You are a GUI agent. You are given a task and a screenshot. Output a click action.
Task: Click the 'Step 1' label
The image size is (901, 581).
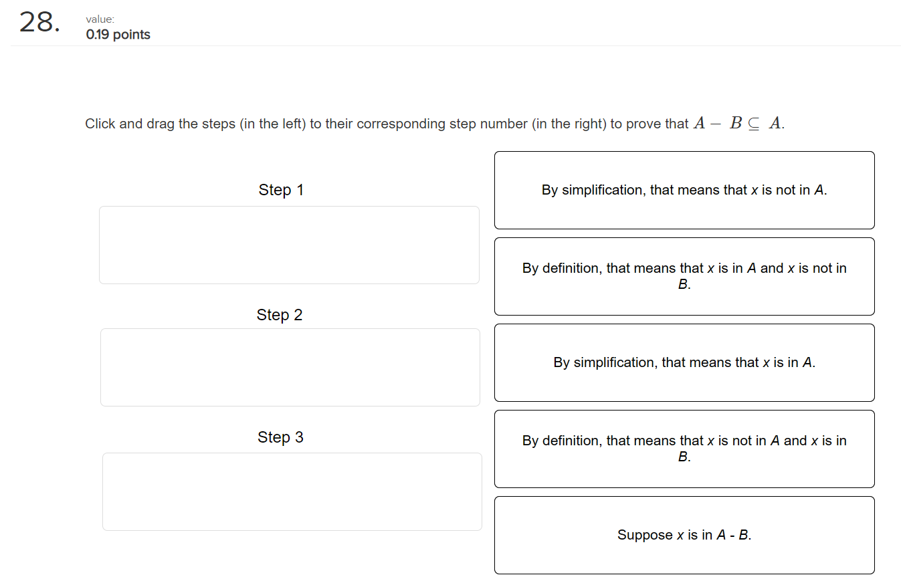click(x=280, y=190)
